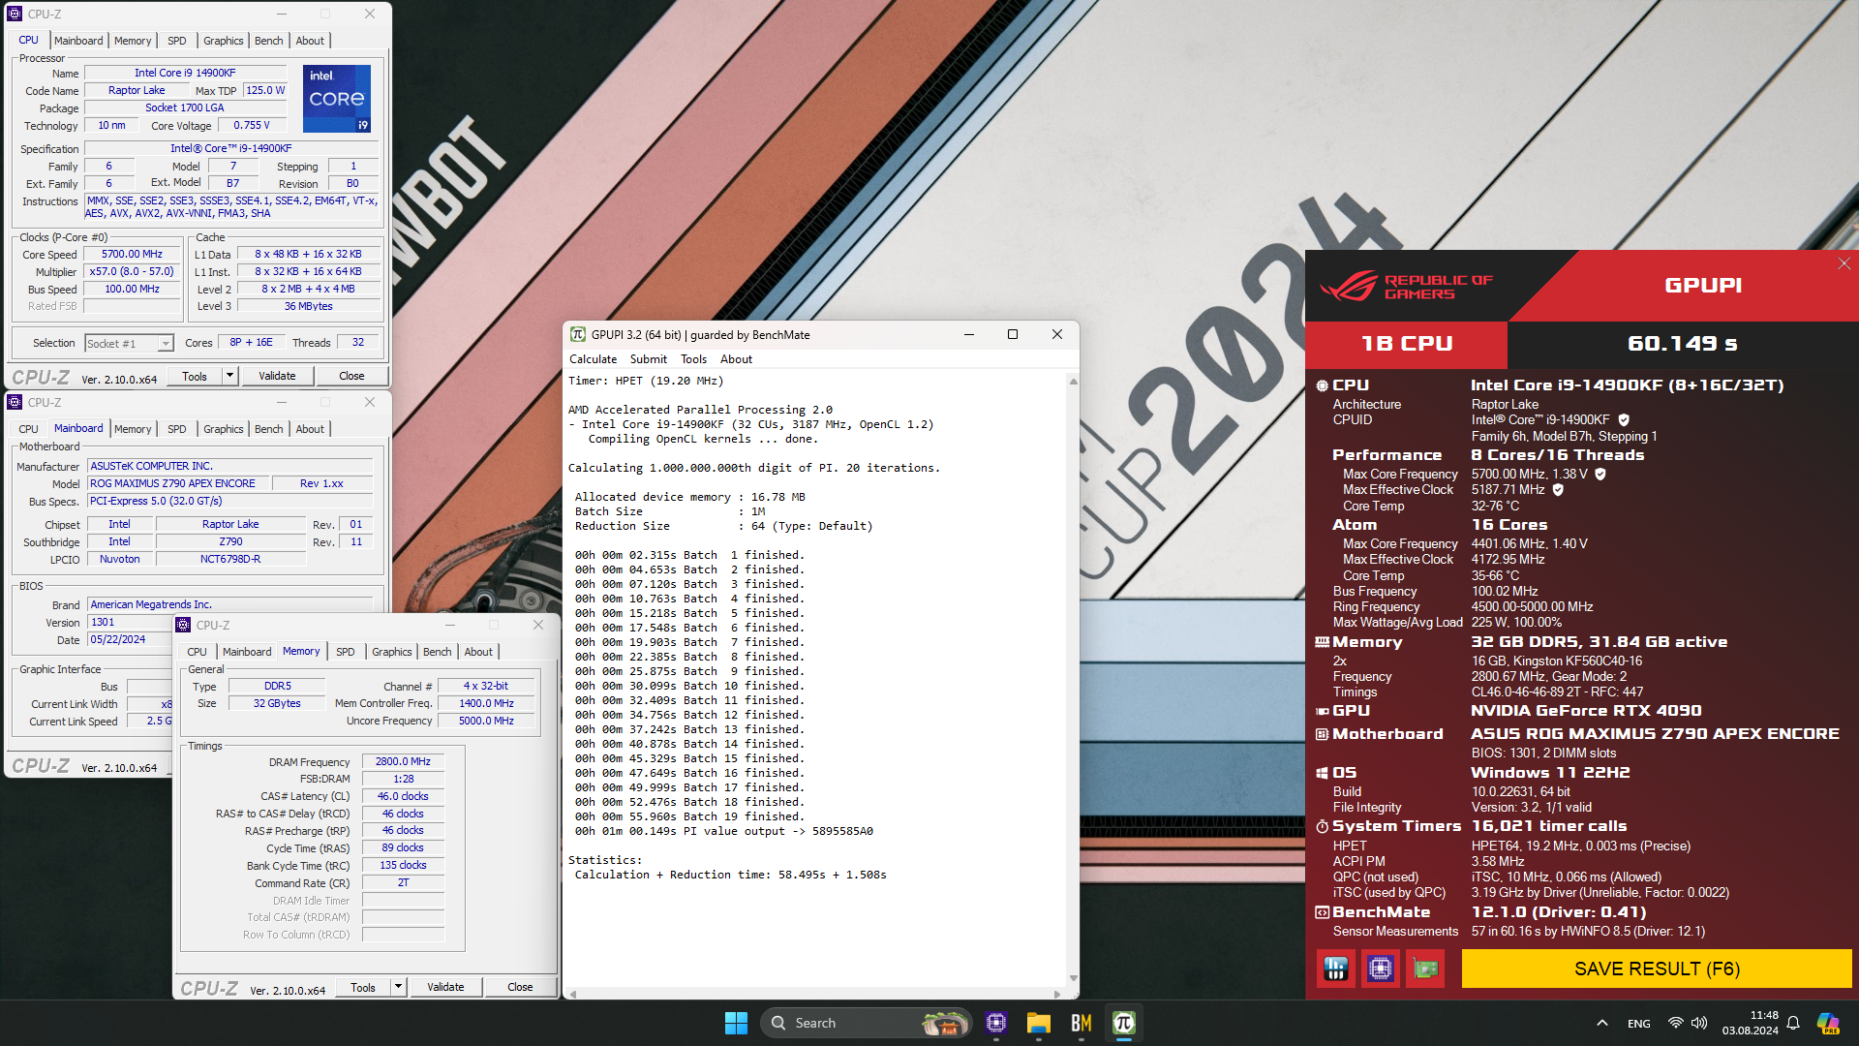Click Validate in the top CPU-Z window

pos(277,376)
